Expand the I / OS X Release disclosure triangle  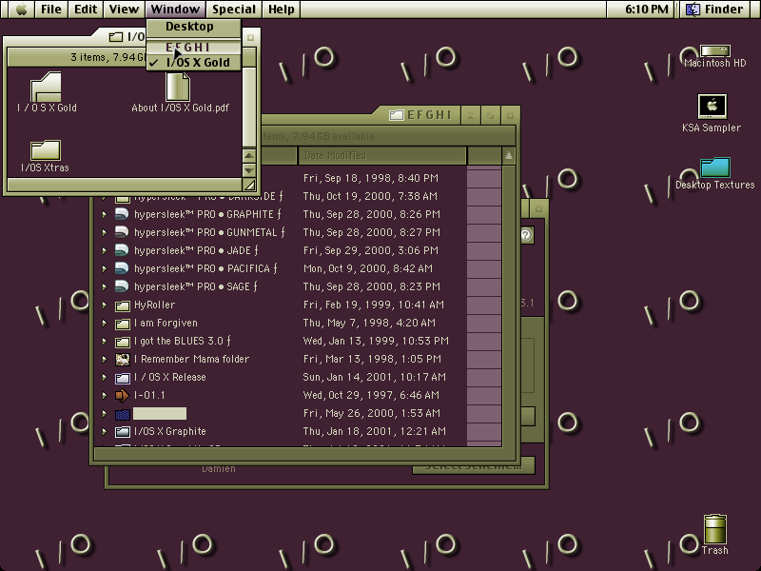(104, 377)
